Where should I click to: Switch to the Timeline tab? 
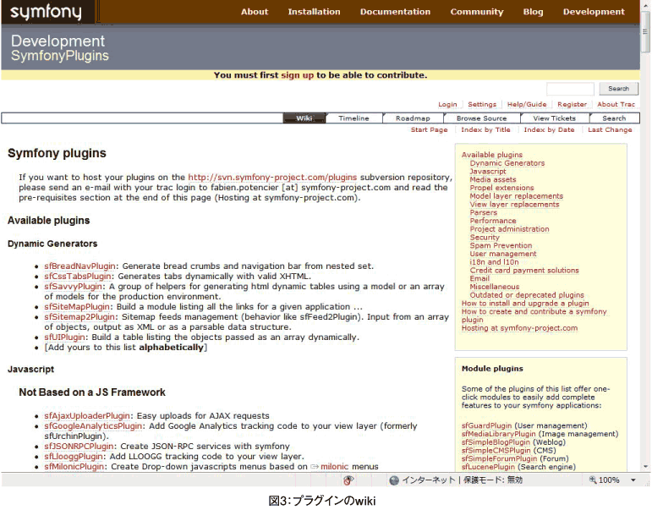pos(353,118)
